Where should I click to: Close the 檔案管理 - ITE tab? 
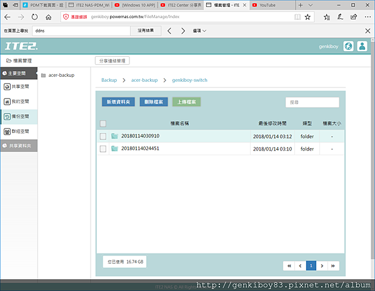[x=244, y=5]
